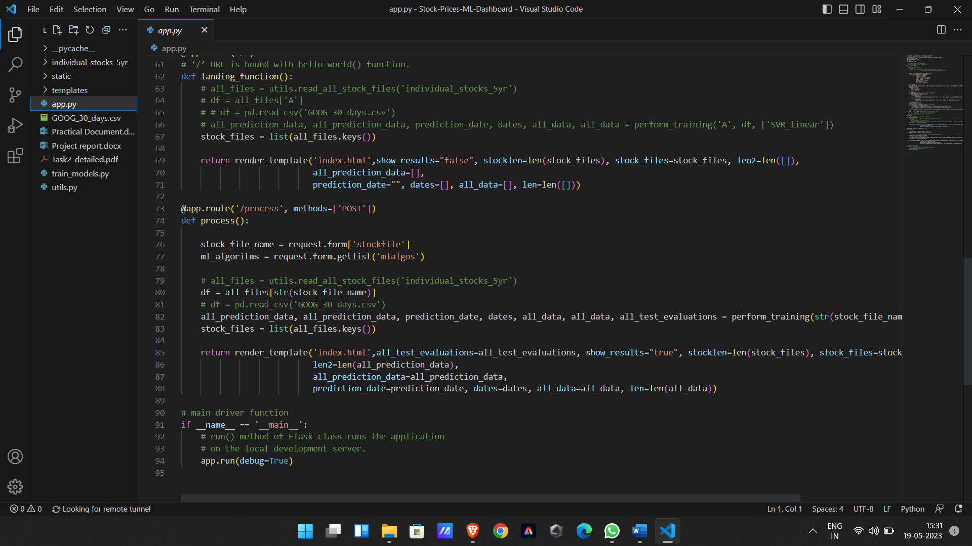Screen dimensions: 972x546
Task: Open the Run and Debug view
Action: tap(15, 125)
